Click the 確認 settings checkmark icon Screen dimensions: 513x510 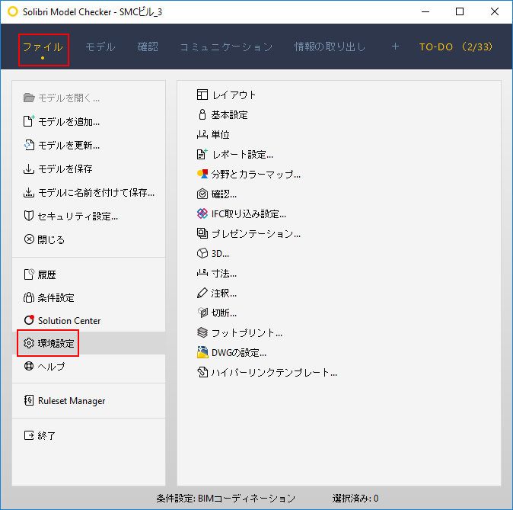point(202,194)
